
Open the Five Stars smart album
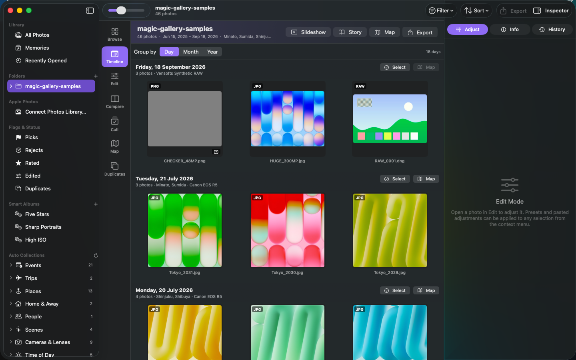(x=51, y=214)
